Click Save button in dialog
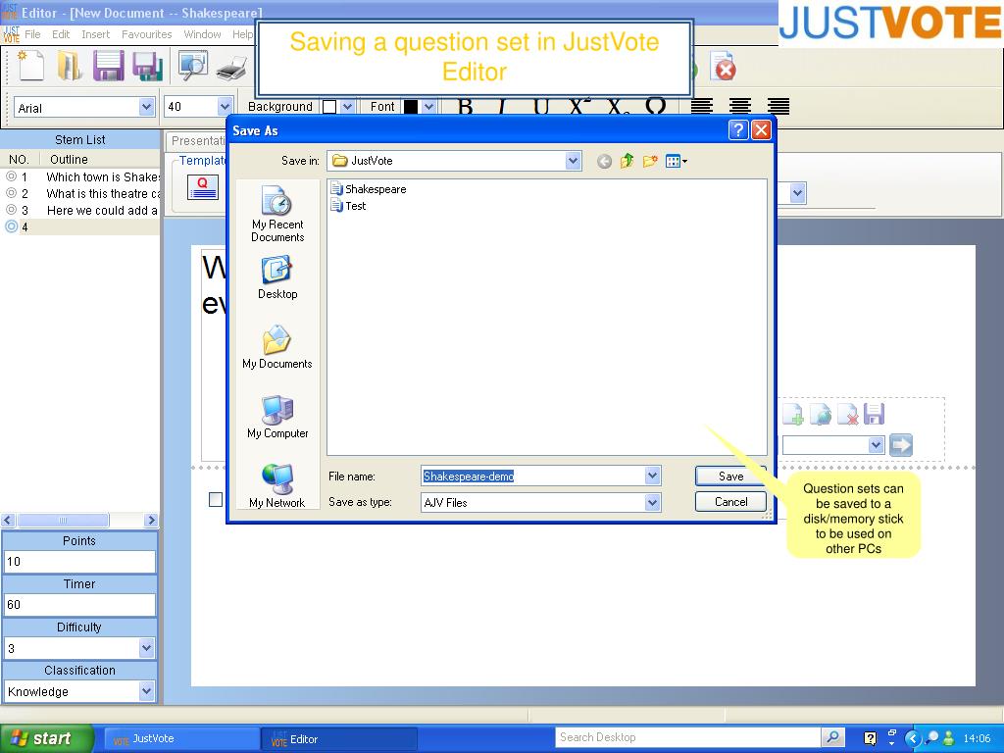The height and width of the screenshot is (753, 1004). click(730, 476)
